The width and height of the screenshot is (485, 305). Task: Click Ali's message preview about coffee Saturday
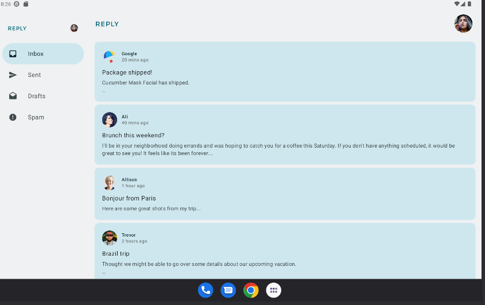(278, 149)
